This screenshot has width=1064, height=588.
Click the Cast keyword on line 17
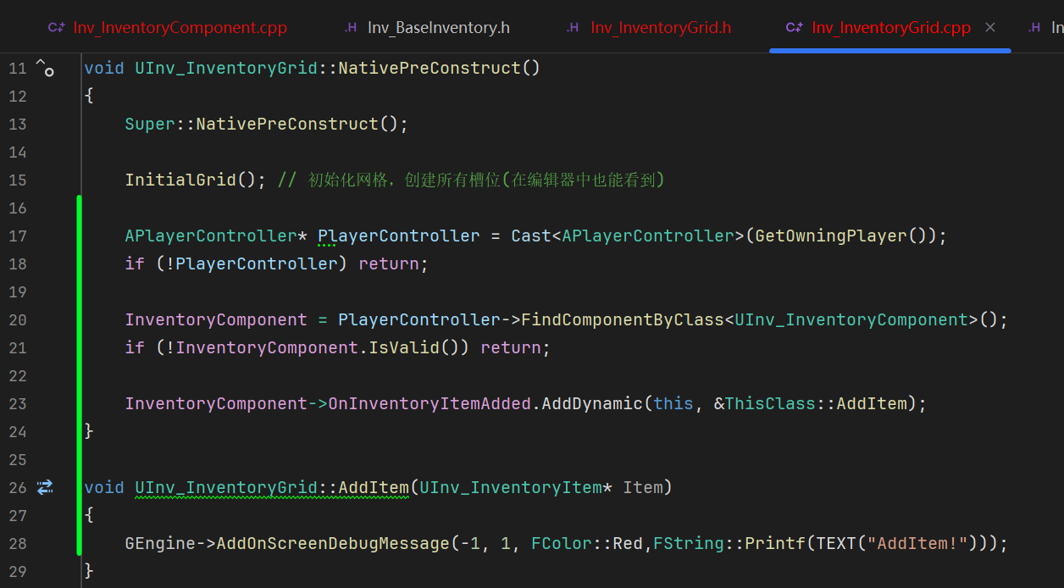[x=531, y=236]
